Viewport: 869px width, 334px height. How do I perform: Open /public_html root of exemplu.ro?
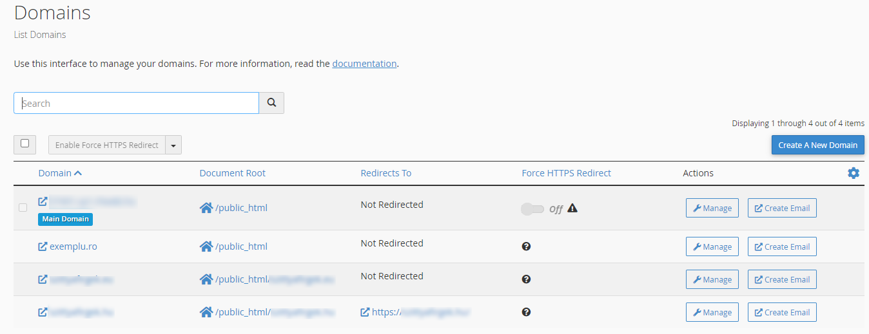[241, 246]
